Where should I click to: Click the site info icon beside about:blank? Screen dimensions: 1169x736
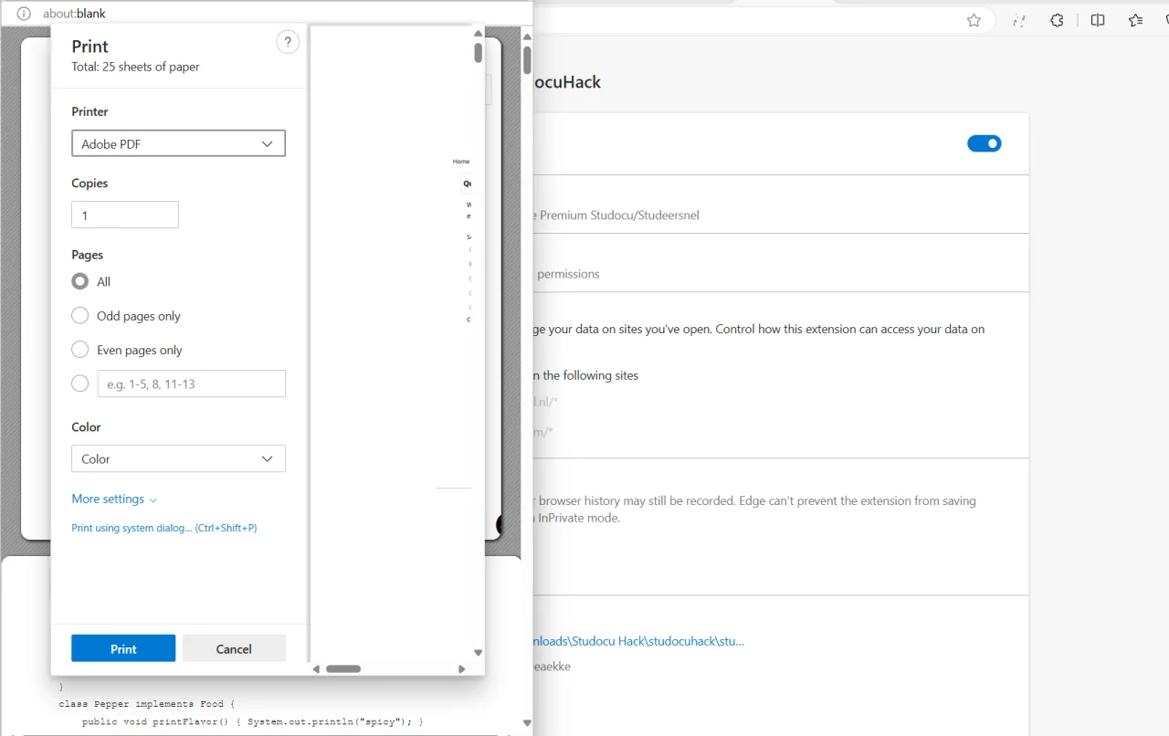pos(24,14)
